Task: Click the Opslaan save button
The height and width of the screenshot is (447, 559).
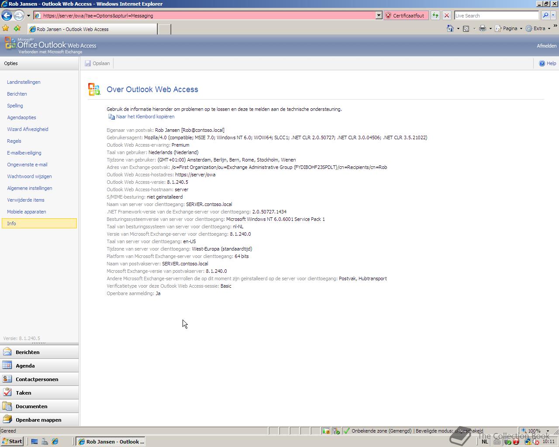Action: coord(97,63)
